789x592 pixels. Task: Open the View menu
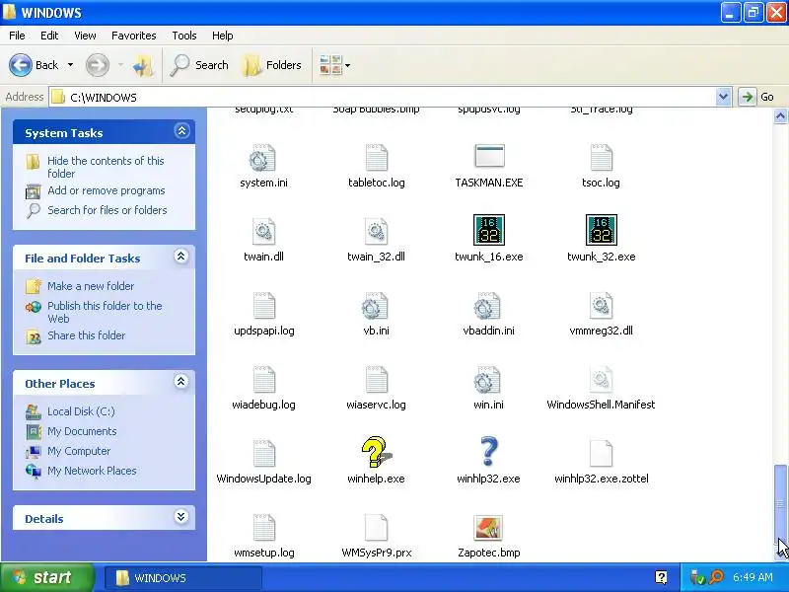coord(85,36)
